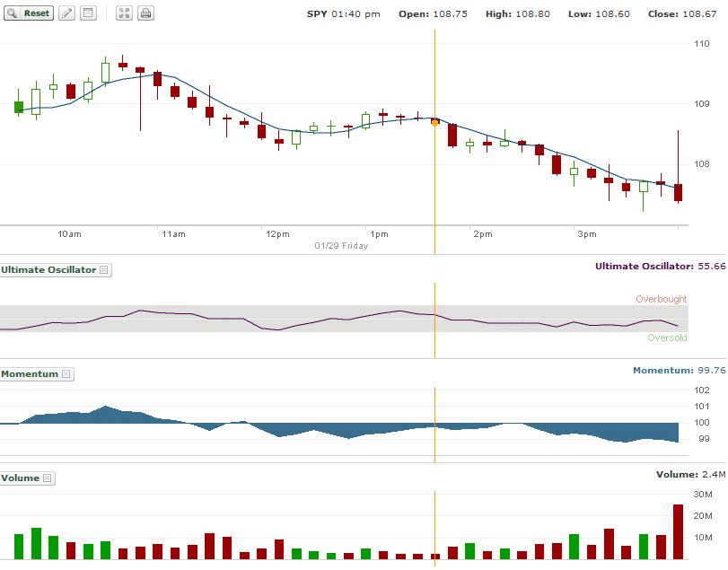The image size is (728, 570).
Task: Select the pencil drawing tool
Action: click(x=66, y=13)
